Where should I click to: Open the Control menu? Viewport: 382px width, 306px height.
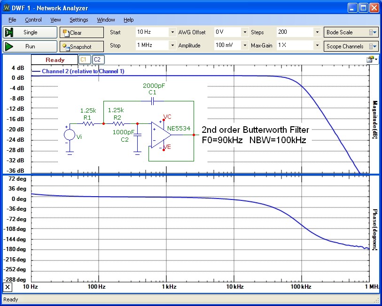33,20
